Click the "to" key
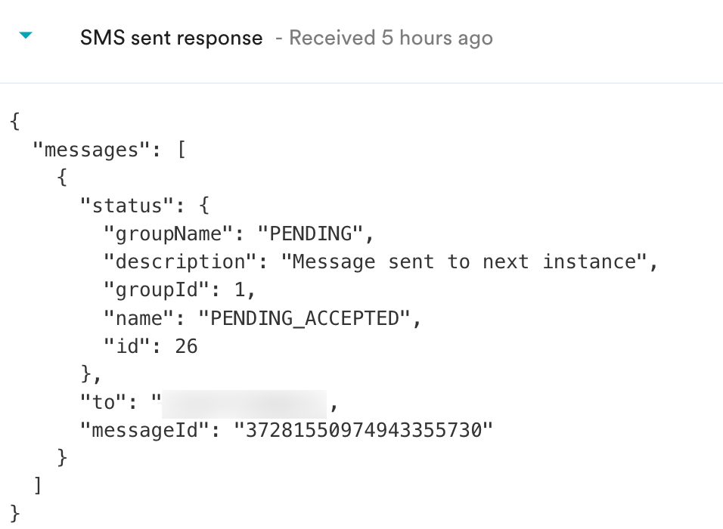Screen dimensions: 723x529 click(x=104, y=402)
